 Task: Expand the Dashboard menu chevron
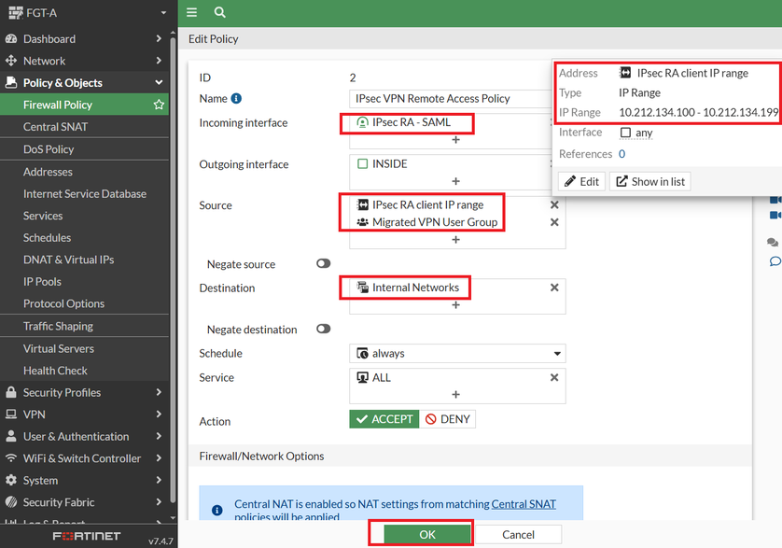point(159,39)
